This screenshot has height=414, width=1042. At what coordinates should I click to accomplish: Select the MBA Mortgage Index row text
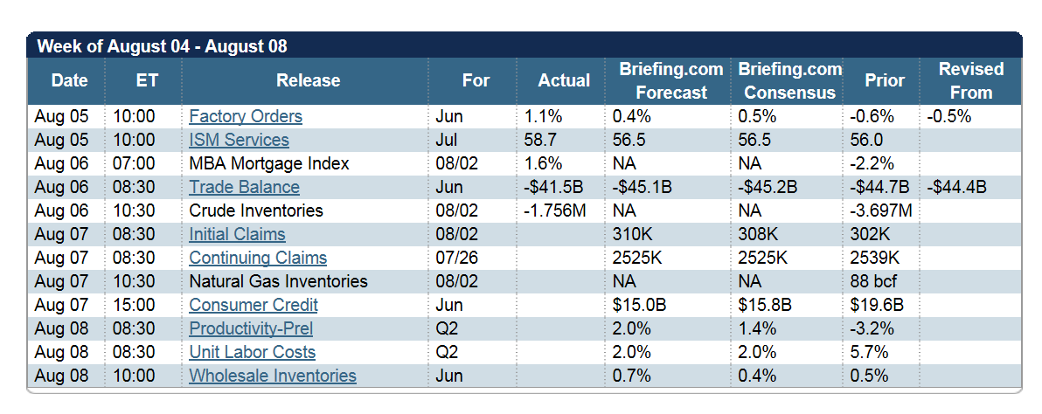tap(269, 163)
